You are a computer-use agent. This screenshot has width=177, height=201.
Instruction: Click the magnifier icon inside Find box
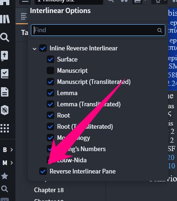pos(159,30)
